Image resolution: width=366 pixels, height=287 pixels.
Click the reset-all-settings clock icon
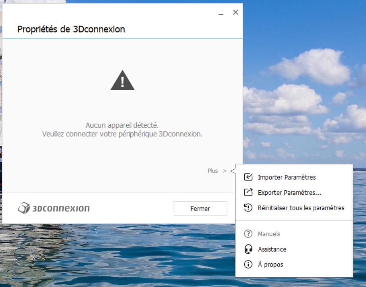click(248, 208)
